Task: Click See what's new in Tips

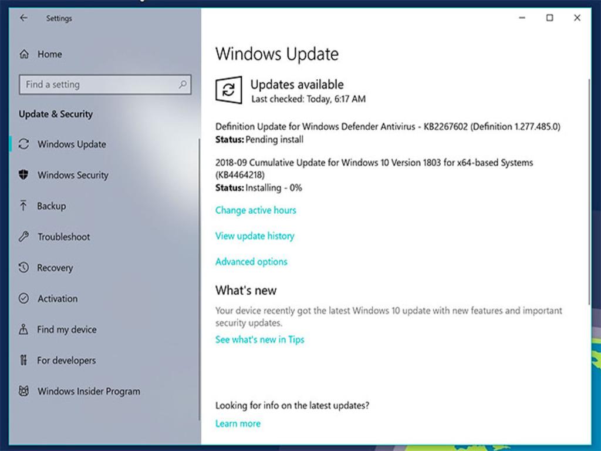Action: (259, 339)
